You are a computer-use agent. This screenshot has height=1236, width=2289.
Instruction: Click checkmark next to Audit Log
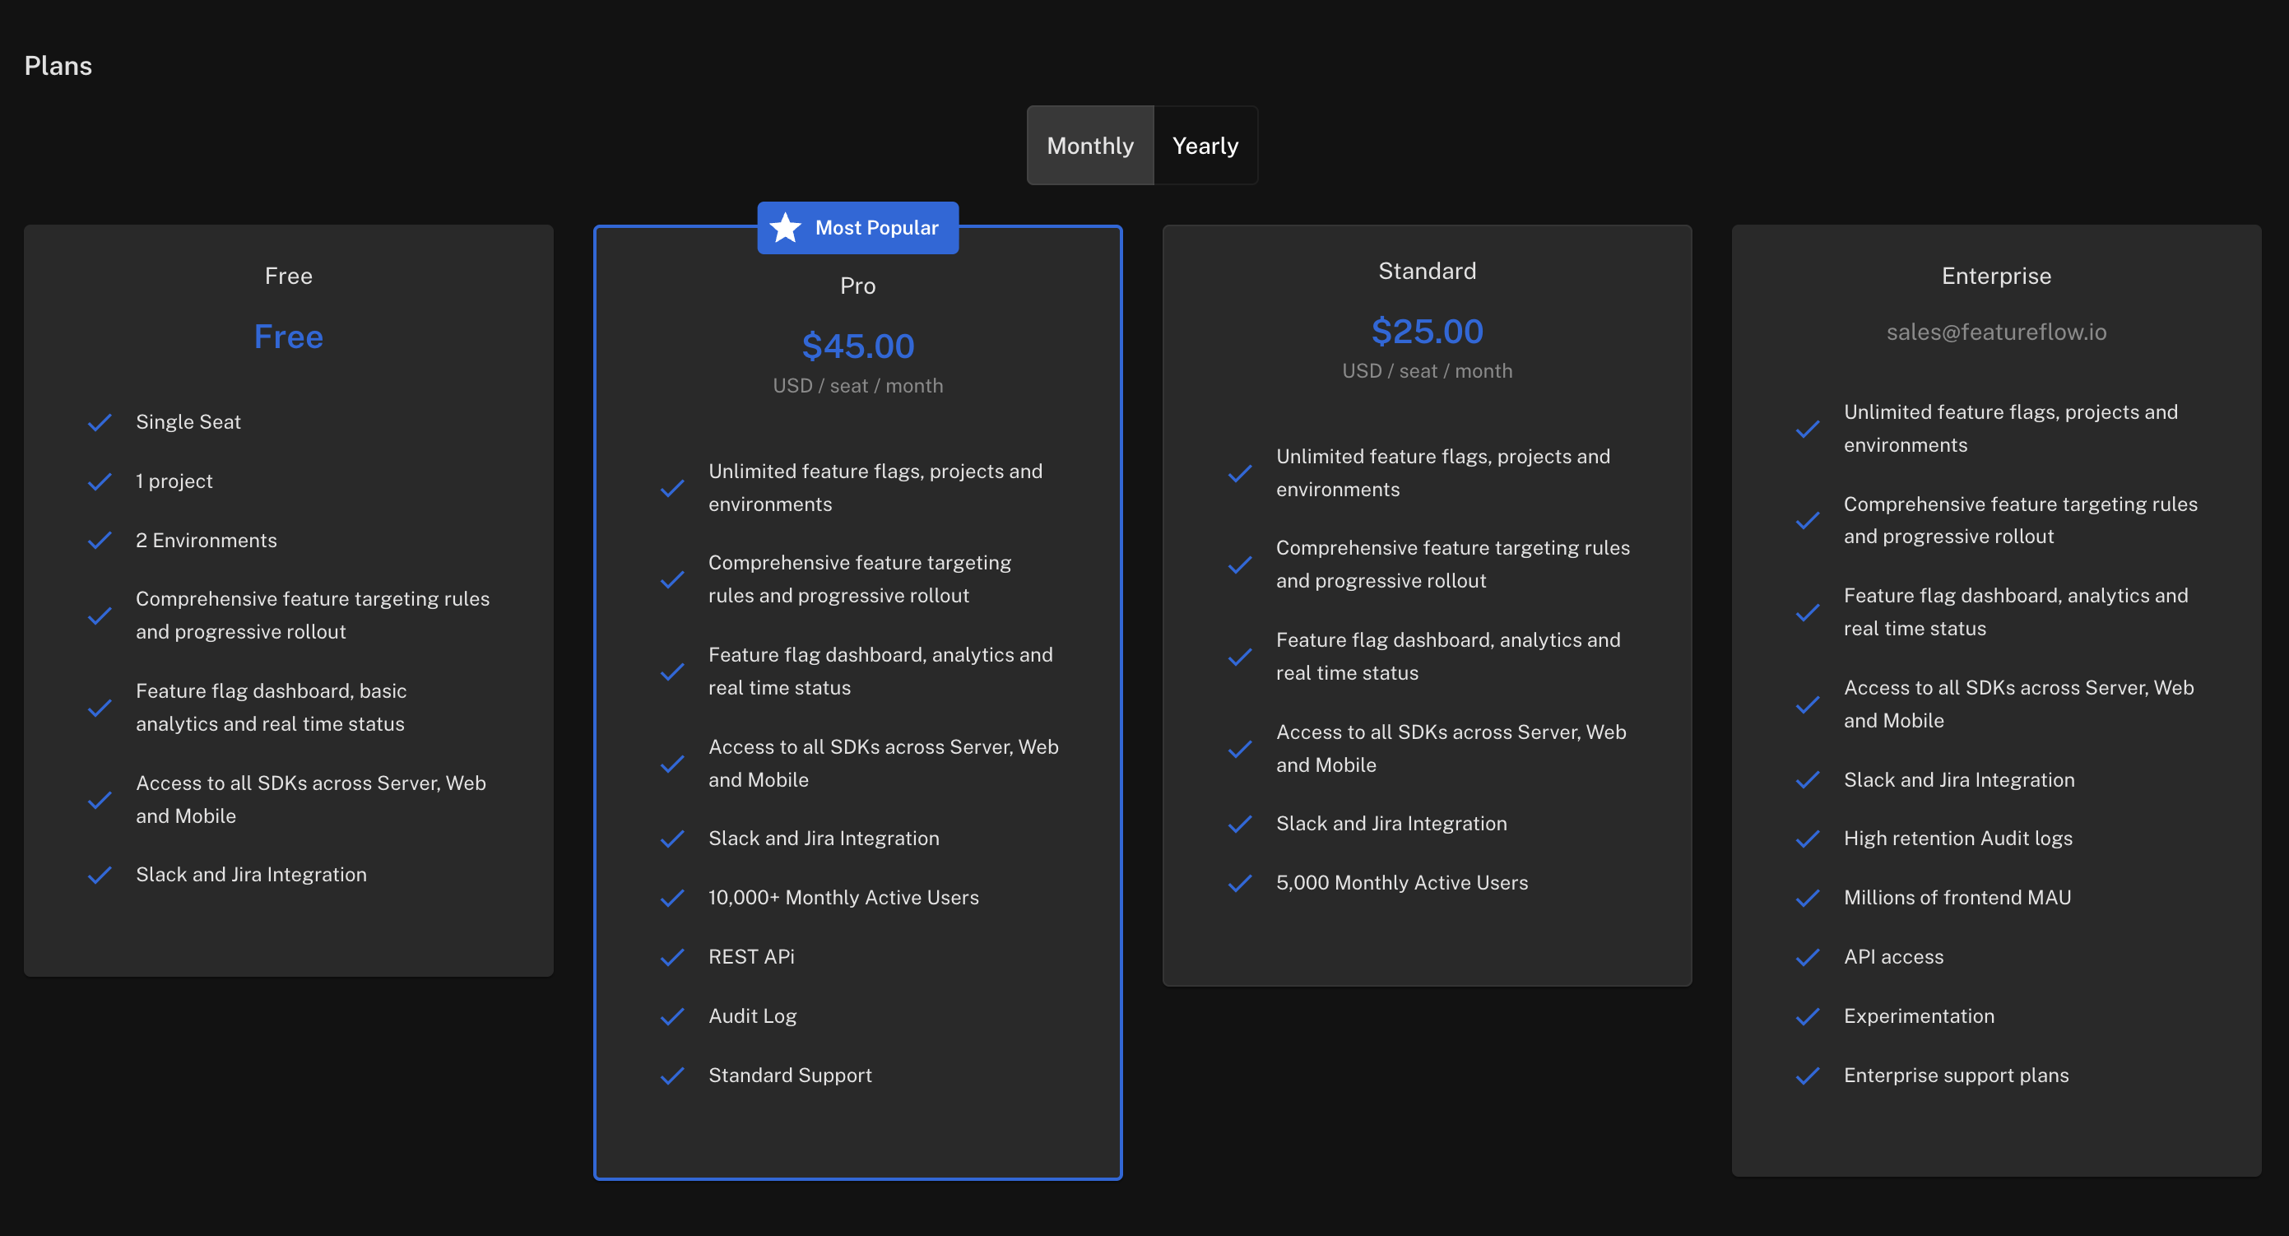pyautogui.click(x=673, y=1016)
